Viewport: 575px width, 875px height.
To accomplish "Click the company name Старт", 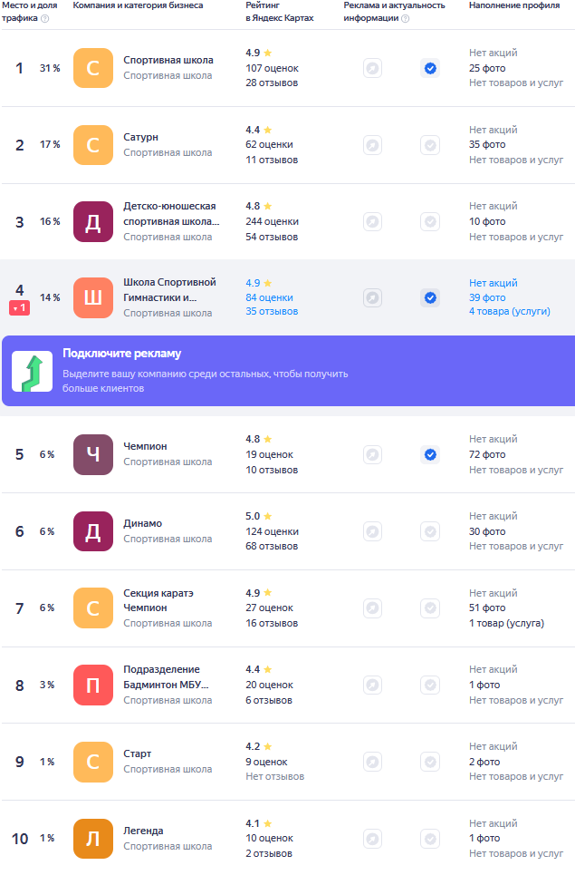I will (x=137, y=753).
